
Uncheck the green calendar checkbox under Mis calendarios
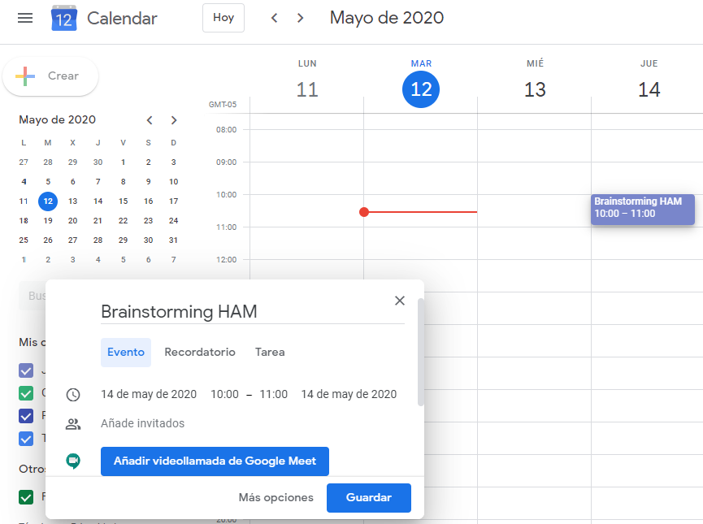point(26,394)
